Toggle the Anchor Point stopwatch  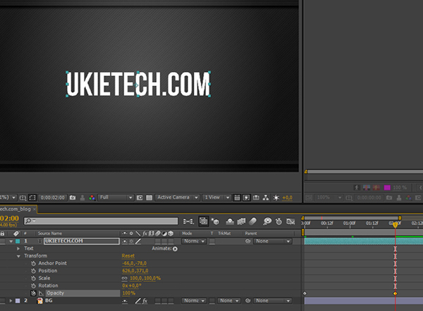point(33,263)
